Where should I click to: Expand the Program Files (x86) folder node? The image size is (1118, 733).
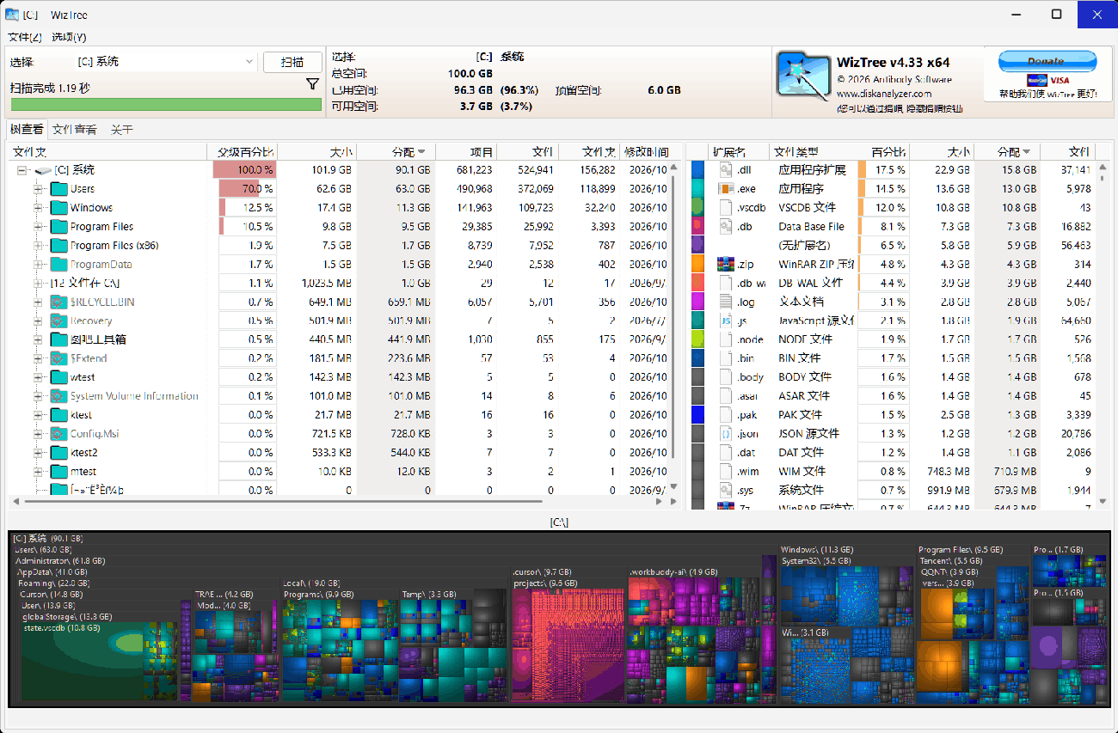[38, 246]
